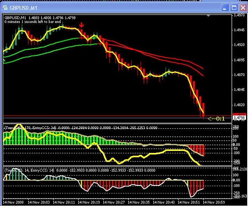Viewport: 248px width, 206px height.
Task: Click the "14 Nov 20:35" time label
Action: [x=139, y=202]
